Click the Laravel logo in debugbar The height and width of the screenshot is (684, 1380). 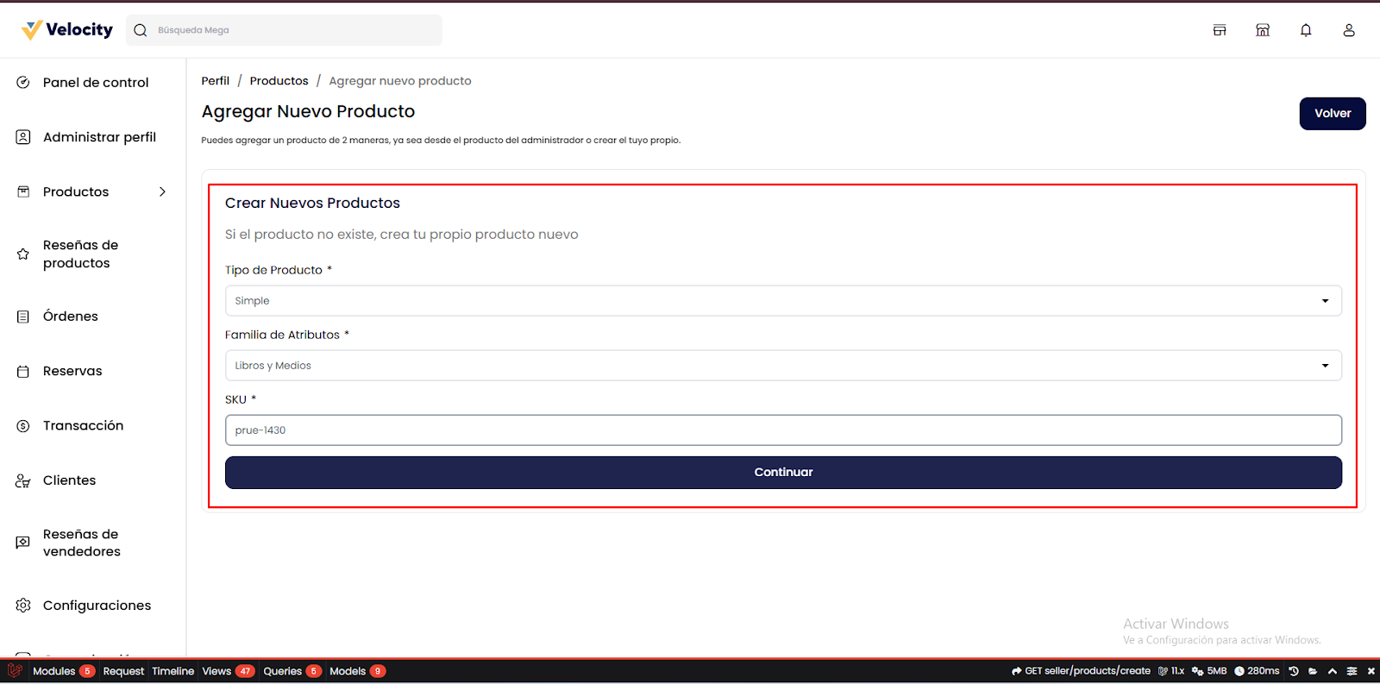pyautogui.click(x=15, y=671)
